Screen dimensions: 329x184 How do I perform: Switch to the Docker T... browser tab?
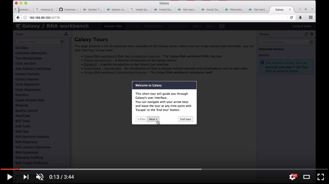[x=92, y=9]
